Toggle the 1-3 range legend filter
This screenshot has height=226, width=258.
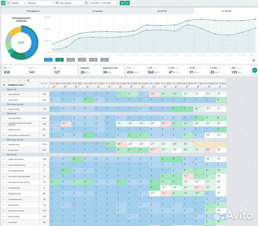click(x=48, y=59)
